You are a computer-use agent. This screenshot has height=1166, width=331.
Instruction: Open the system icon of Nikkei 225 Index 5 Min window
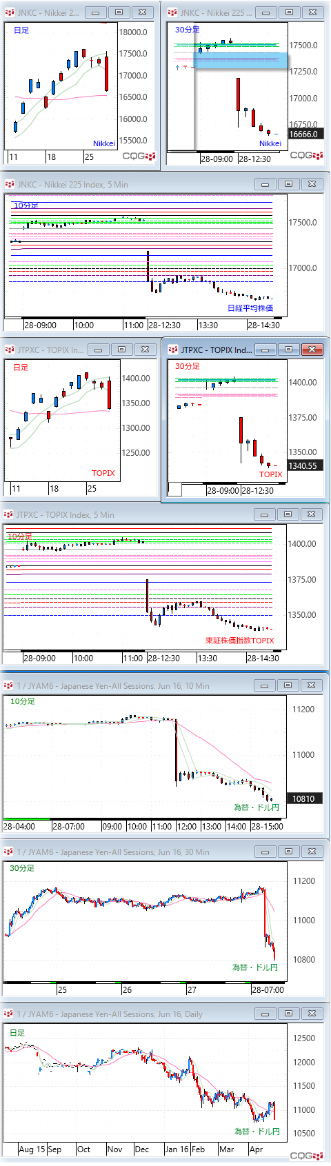(10, 184)
